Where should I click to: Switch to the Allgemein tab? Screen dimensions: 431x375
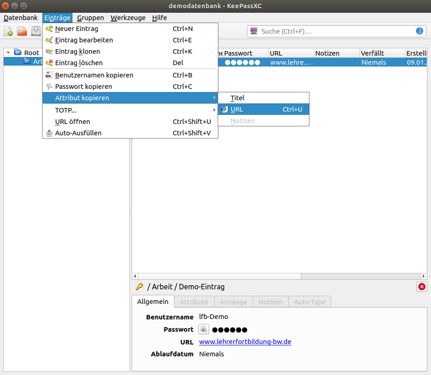(153, 302)
